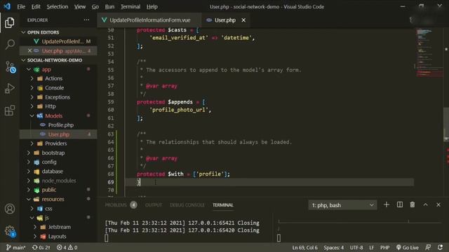The width and height of the screenshot is (449, 252).
Task: Expand the public folder
Action: click(x=29, y=190)
